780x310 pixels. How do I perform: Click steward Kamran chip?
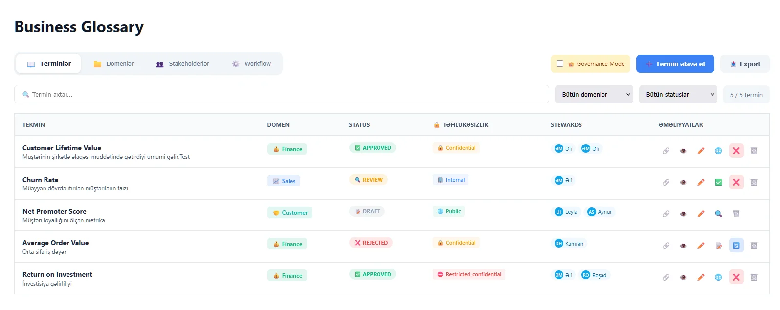click(x=569, y=243)
